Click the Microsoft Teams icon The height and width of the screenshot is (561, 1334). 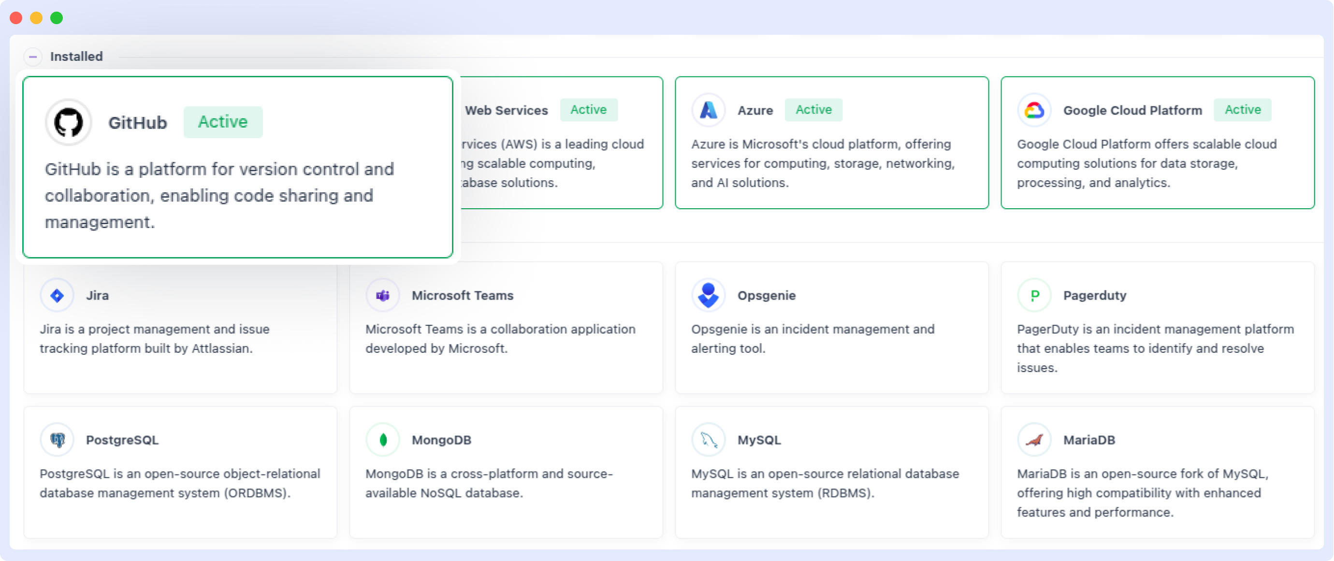click(382, 295)
